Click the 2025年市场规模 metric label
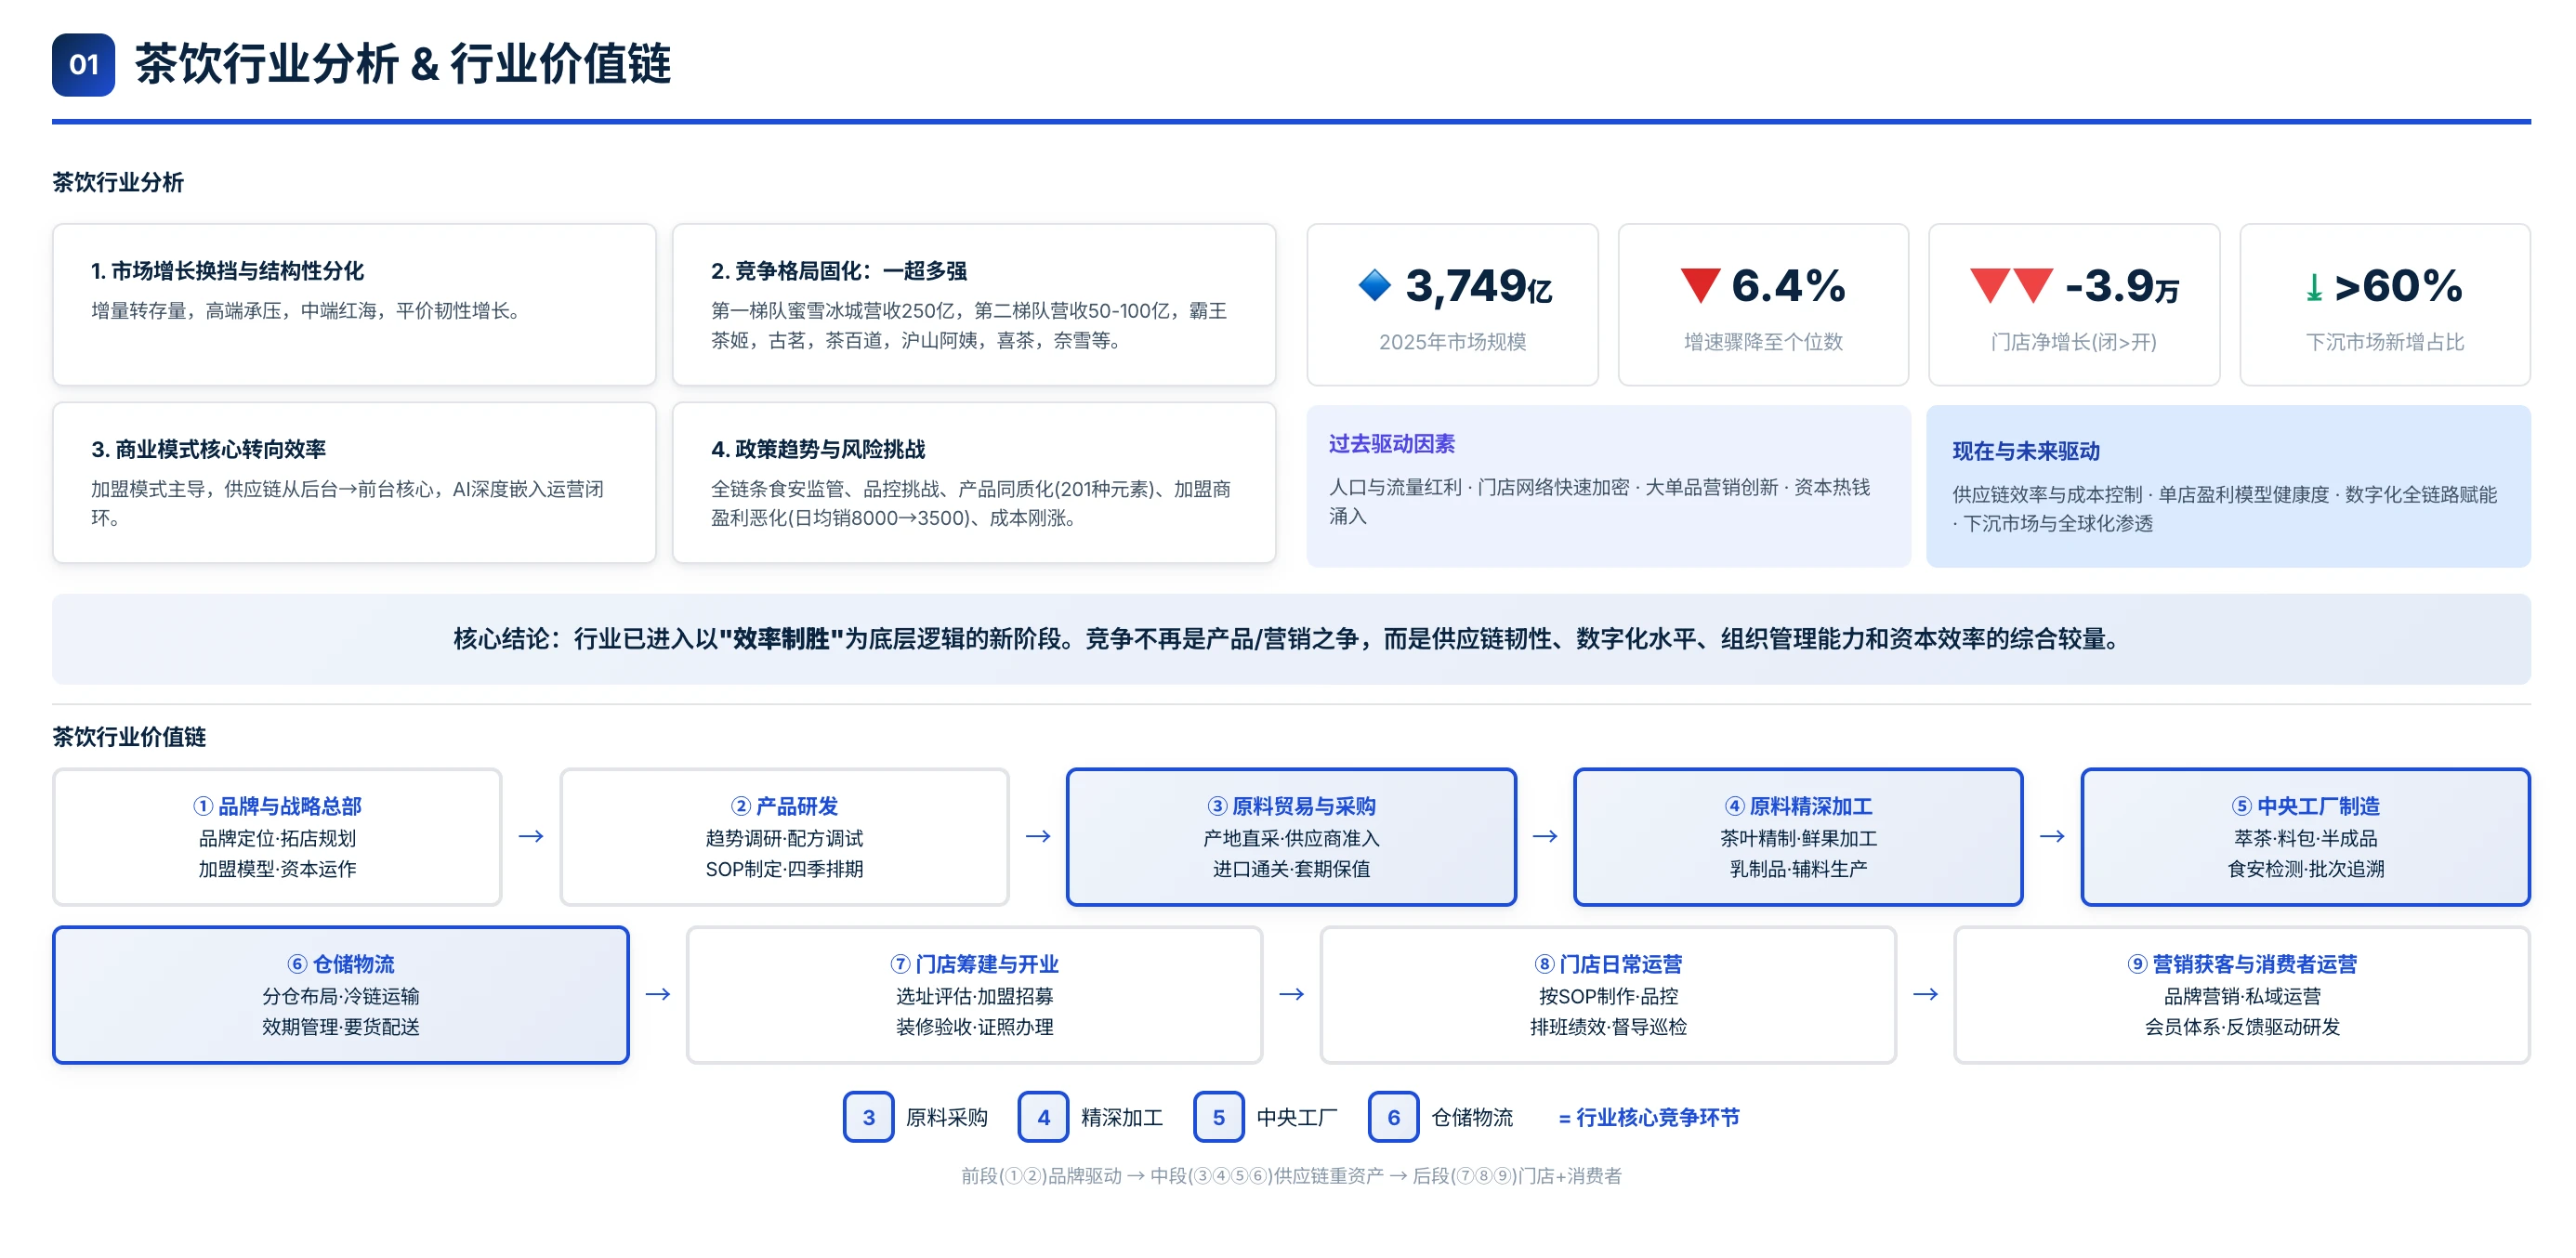 (1452, 342)
